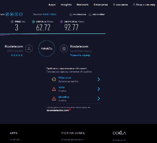The height and width of the screenshot is (143, 157).
Task: Click the Rostelecom provider name near the IP
Action: pos(14,46)
